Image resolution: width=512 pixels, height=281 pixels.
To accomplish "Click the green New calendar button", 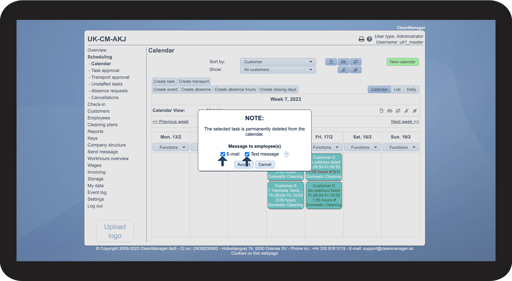I will click(402, 62).
